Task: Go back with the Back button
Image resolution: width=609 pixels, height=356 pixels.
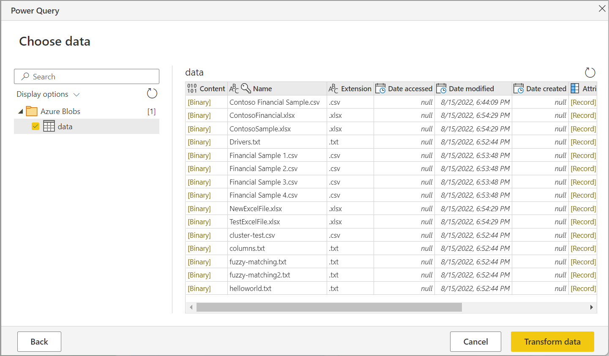Action: [x=39, y=342]
